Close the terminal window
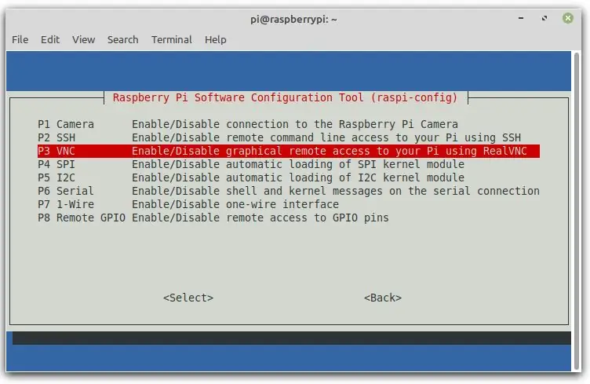 (568, 18)
